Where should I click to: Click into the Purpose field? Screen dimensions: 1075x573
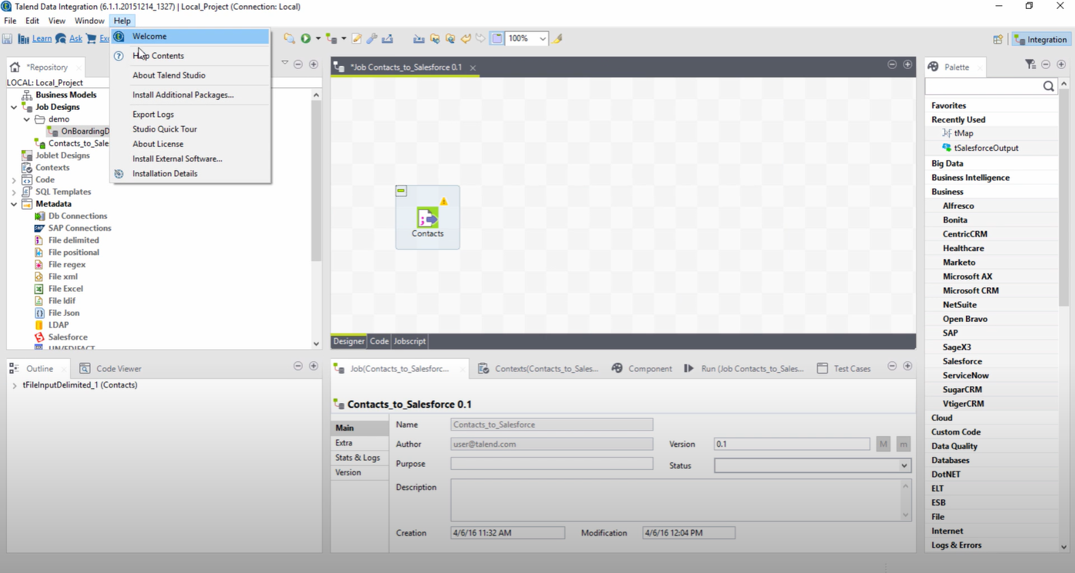pos(551,463)
